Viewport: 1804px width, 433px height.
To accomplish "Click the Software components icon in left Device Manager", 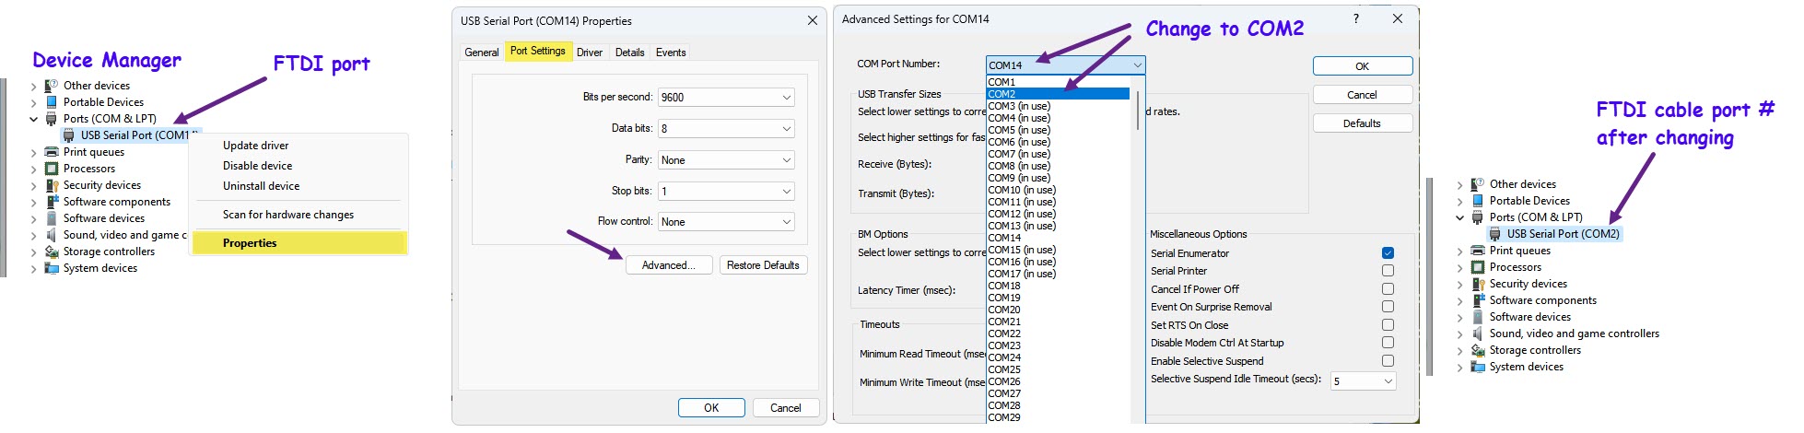I will click(x=52, y=202).
